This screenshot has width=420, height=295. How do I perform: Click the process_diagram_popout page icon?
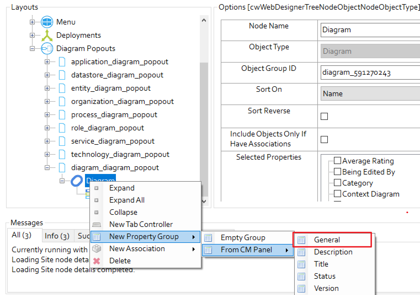62,115
